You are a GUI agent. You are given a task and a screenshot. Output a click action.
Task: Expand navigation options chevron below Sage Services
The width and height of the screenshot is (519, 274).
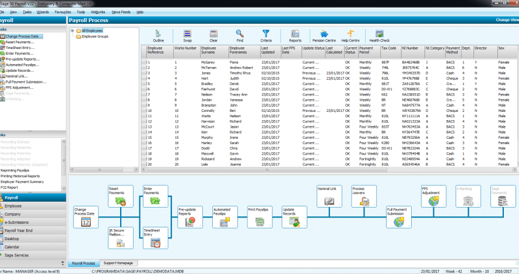point(62,264)
